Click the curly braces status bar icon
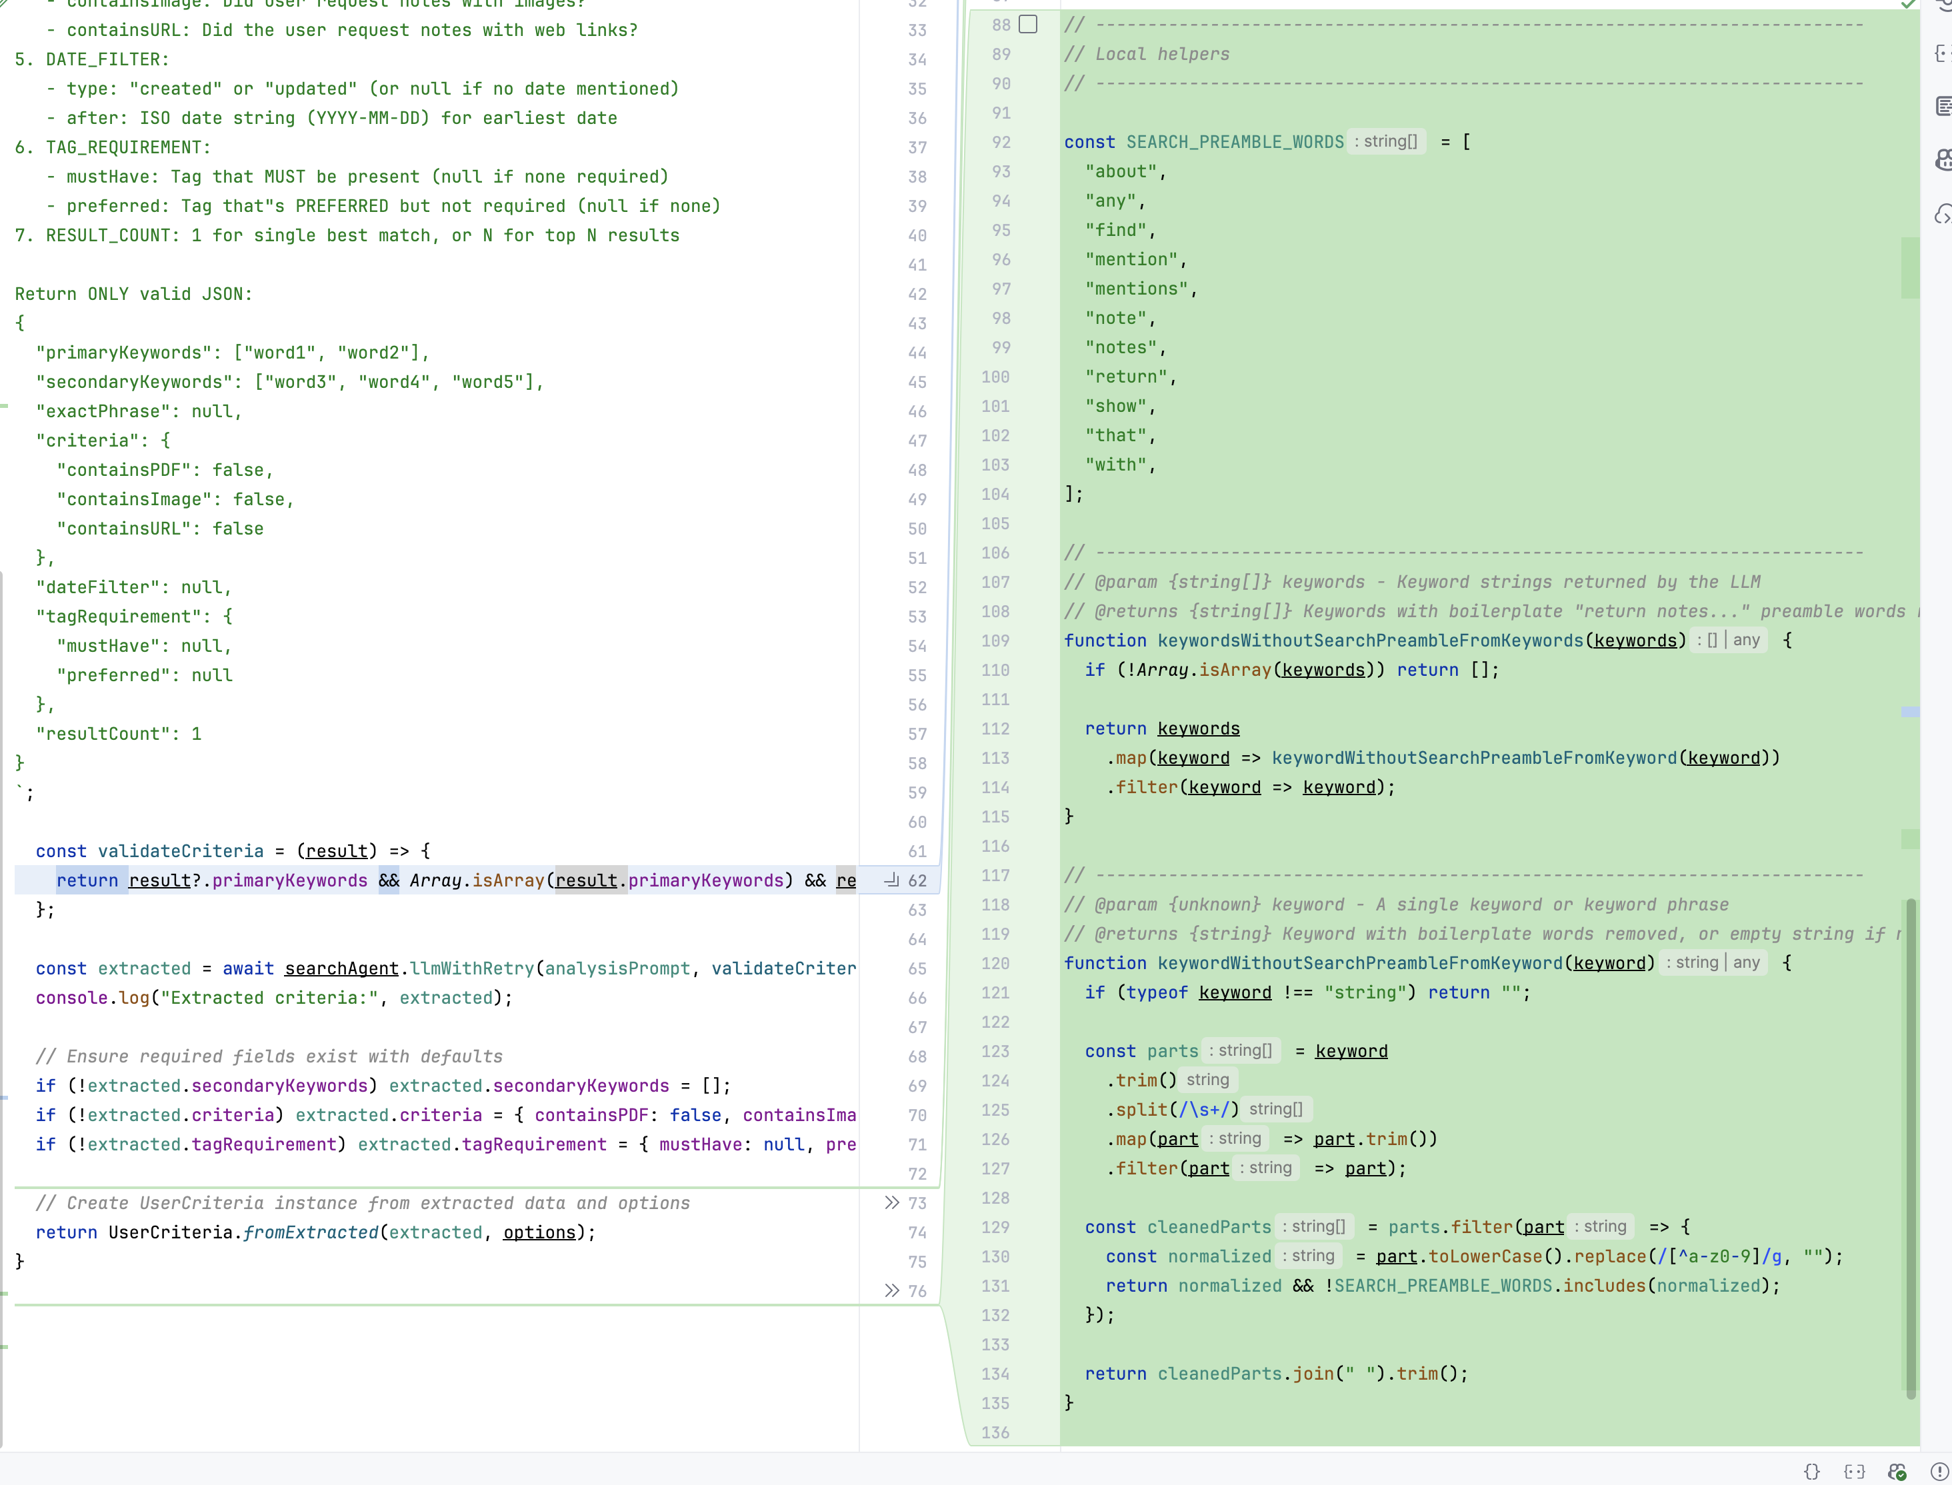The height and width of the screenshot is (1485, 1952). coord(1811,1471)
